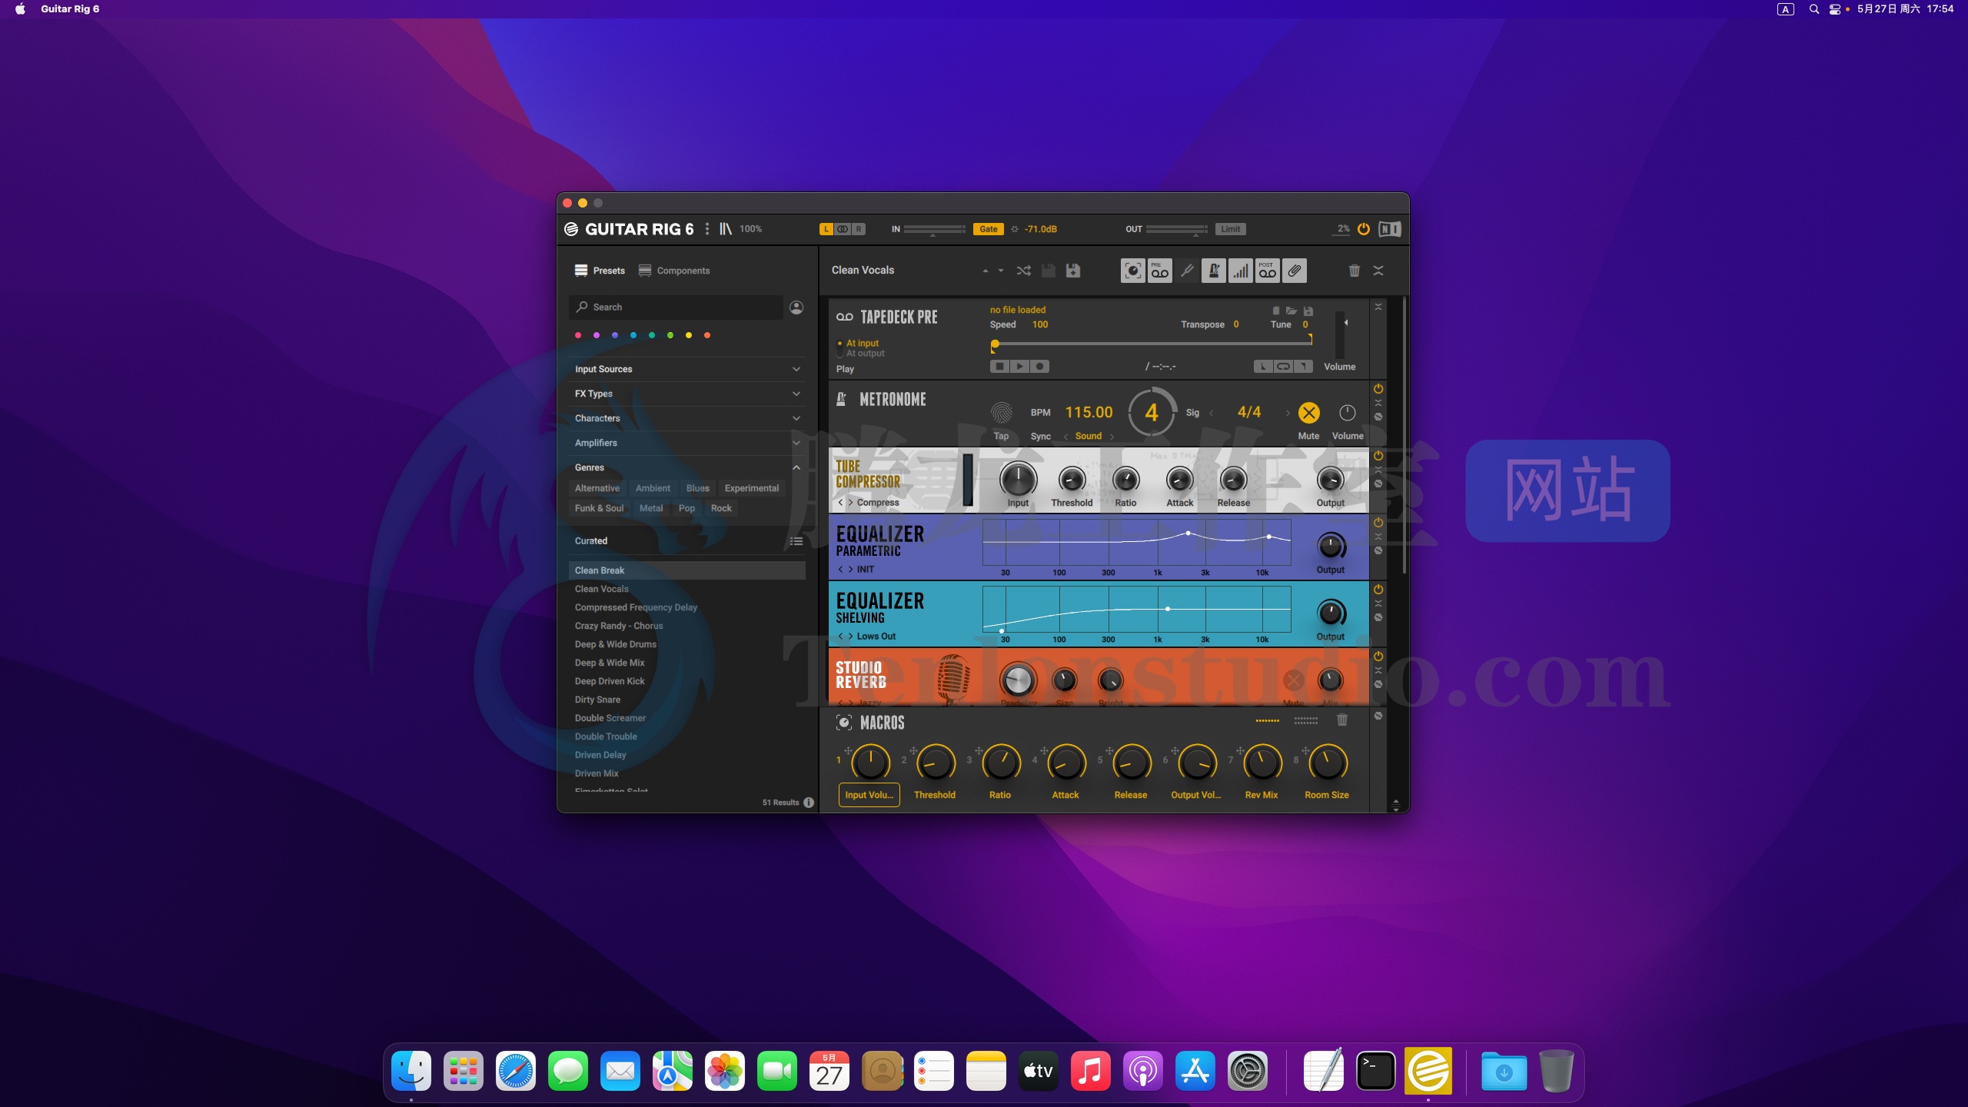Click the Tapedeck Pre record button
Image resolution: width=1968 pixels, height=1107 pixels.
(1039, 367)
